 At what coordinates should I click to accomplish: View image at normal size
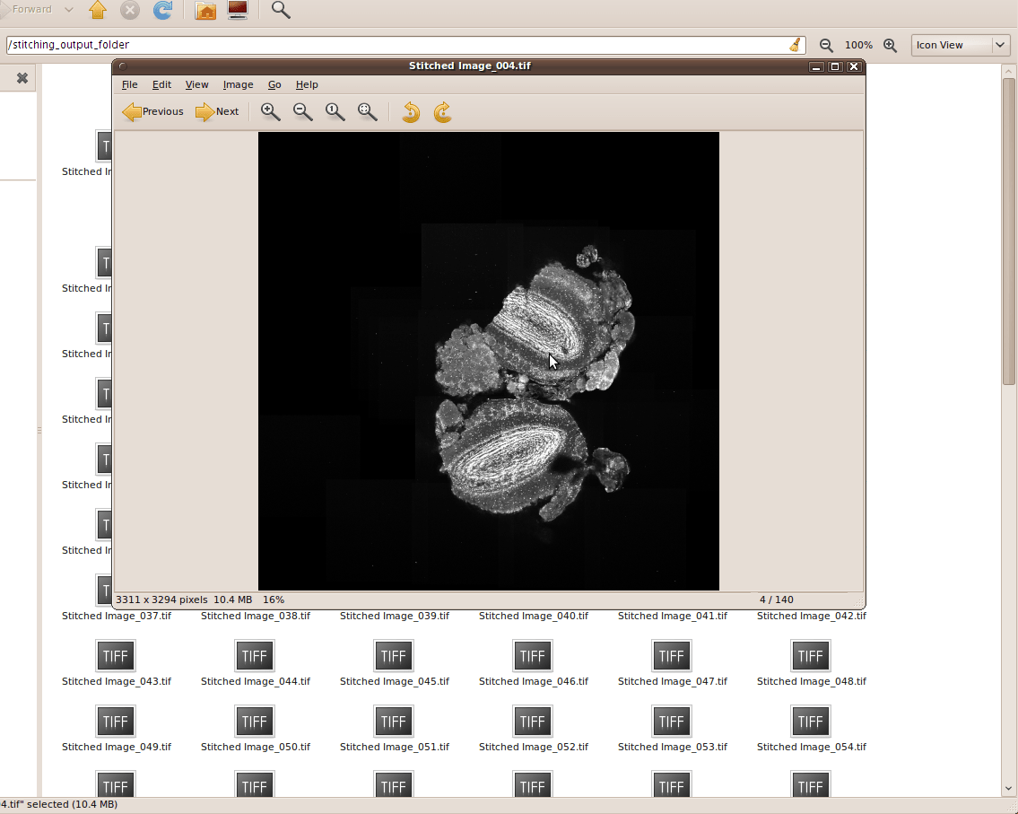pos(335,111)
